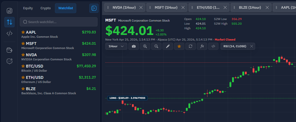296x122 pixels.
Task: Select the Watchlist tab
Action: click(65, 8)
